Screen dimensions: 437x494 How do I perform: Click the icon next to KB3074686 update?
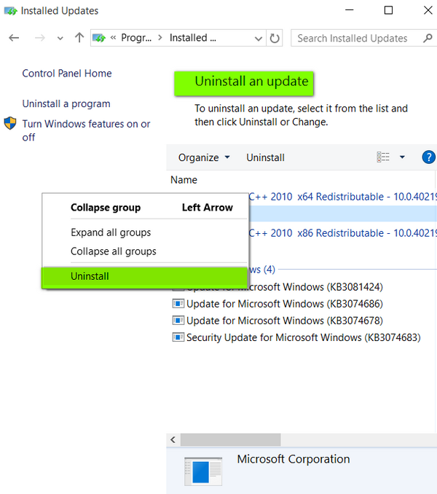click(178, 303)
